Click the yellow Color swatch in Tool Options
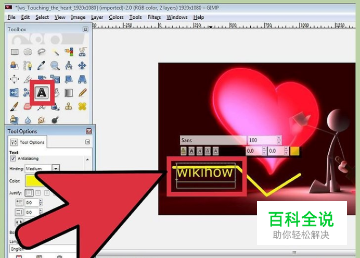The image size is (360, 258). point(34,181)
